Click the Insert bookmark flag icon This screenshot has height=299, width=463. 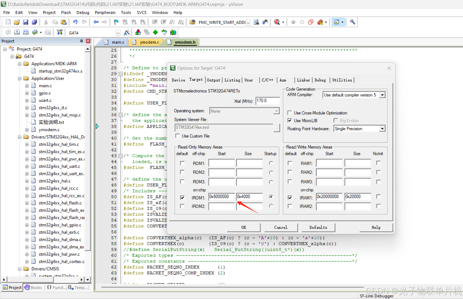116,22
